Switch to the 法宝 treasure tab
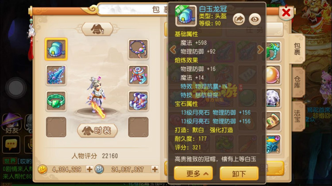This screenshot has height=186, width=332. (297, 116)
